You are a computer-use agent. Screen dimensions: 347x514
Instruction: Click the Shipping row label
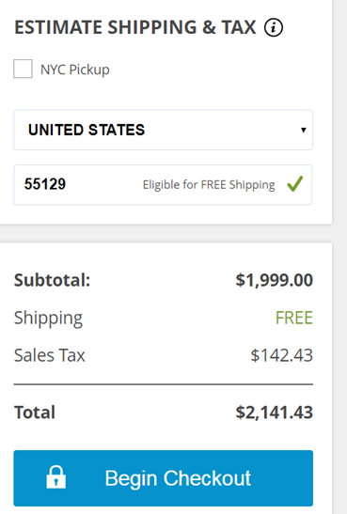pos(49,319)
